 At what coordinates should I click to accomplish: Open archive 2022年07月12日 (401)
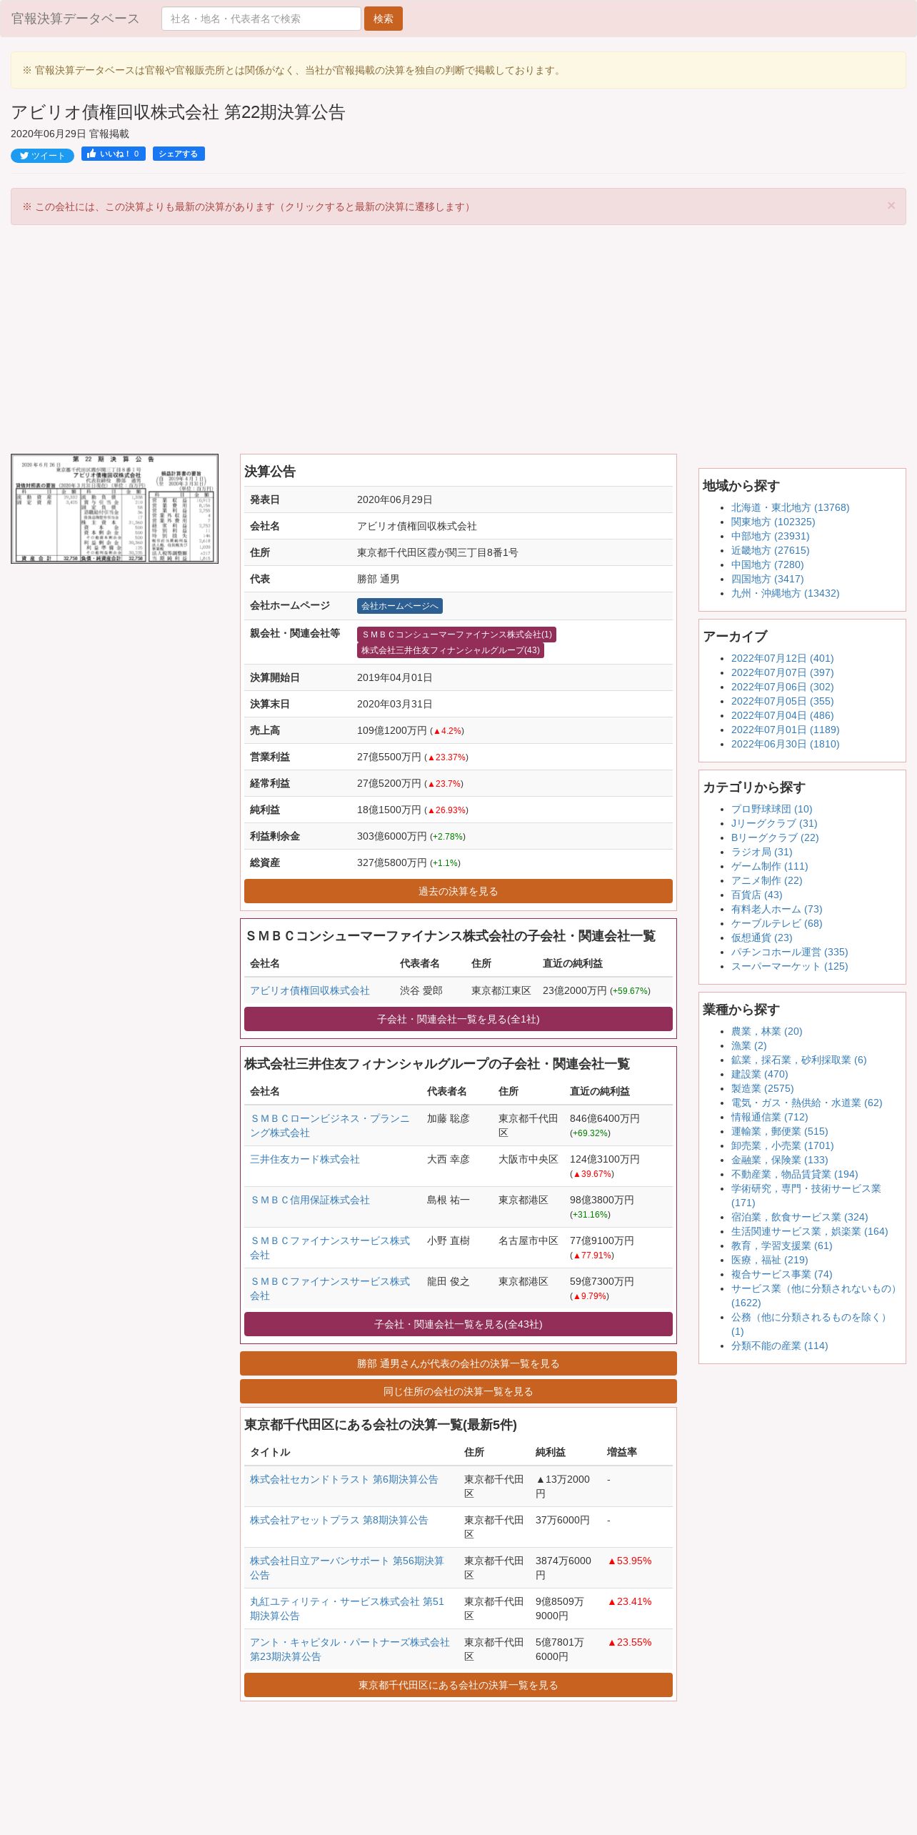pyautogui.click(x=782, y=658)
